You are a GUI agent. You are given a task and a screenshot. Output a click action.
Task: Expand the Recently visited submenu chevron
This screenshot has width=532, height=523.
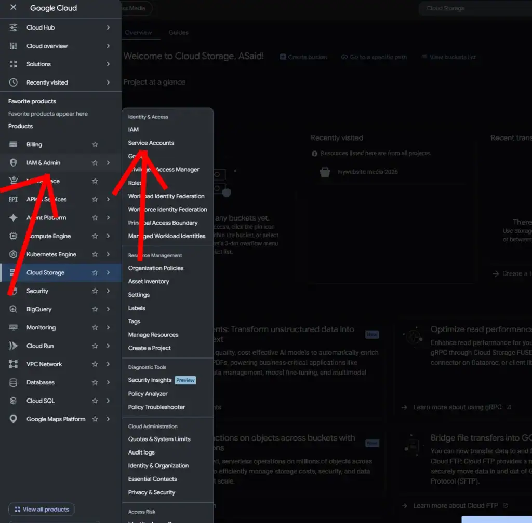pyautogui.click(x=108, y=82)
